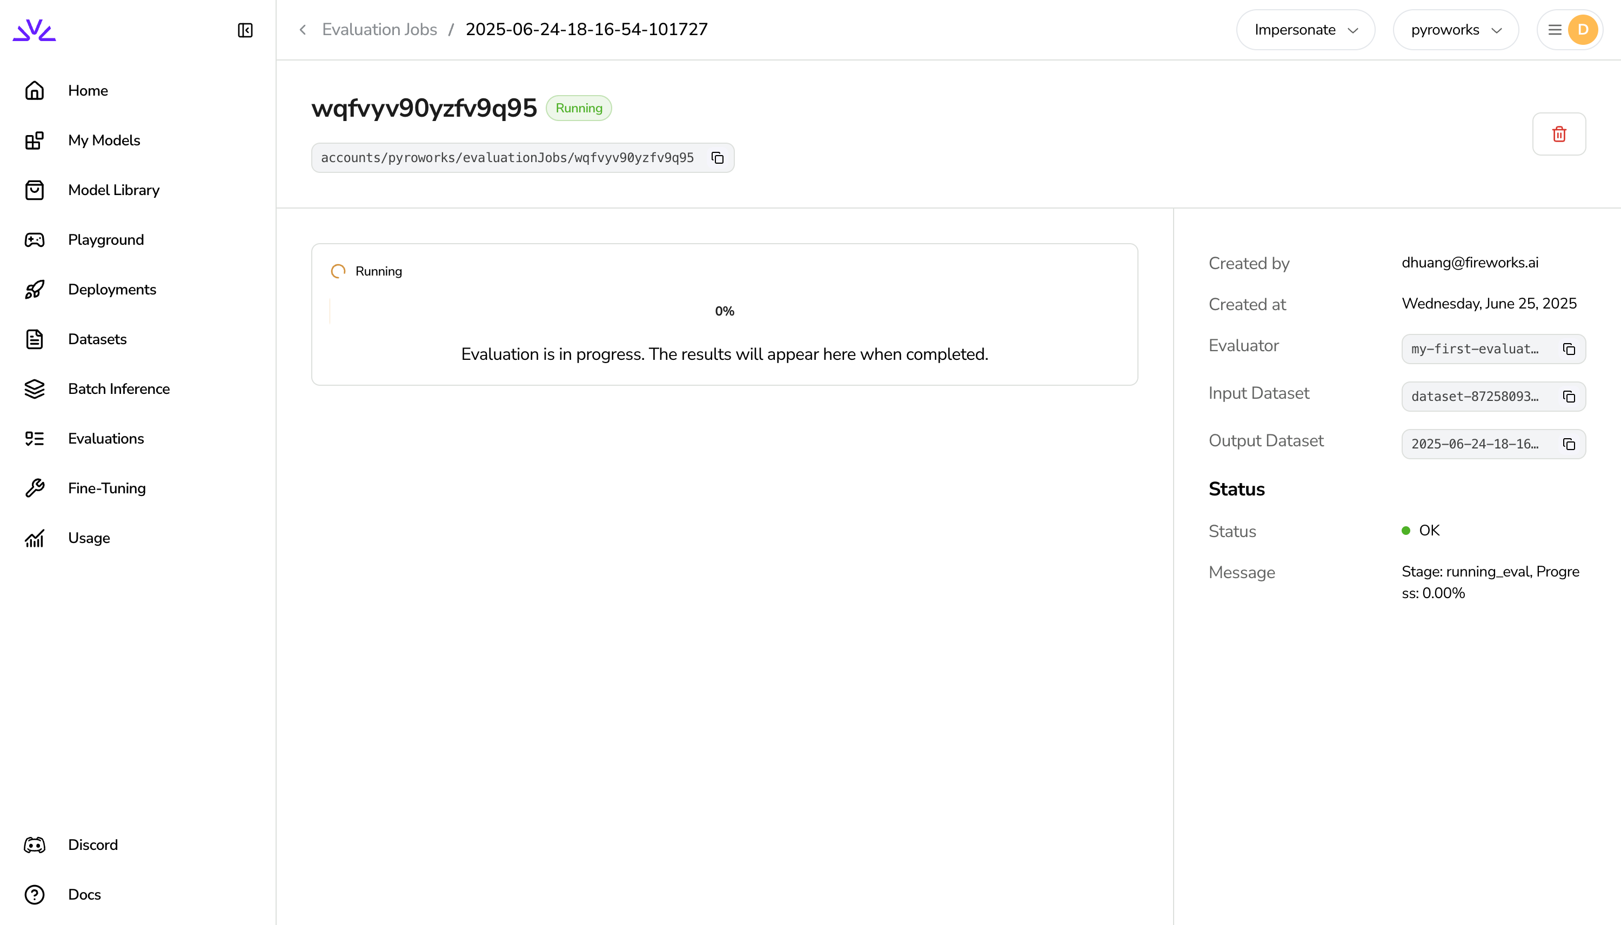Screen dimensions: 1621x925
Task: Go to Batch Inference
Action: [x=119, y=389]
